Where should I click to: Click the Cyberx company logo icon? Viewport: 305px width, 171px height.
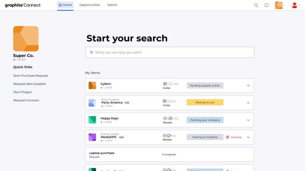tap(92, 85)
